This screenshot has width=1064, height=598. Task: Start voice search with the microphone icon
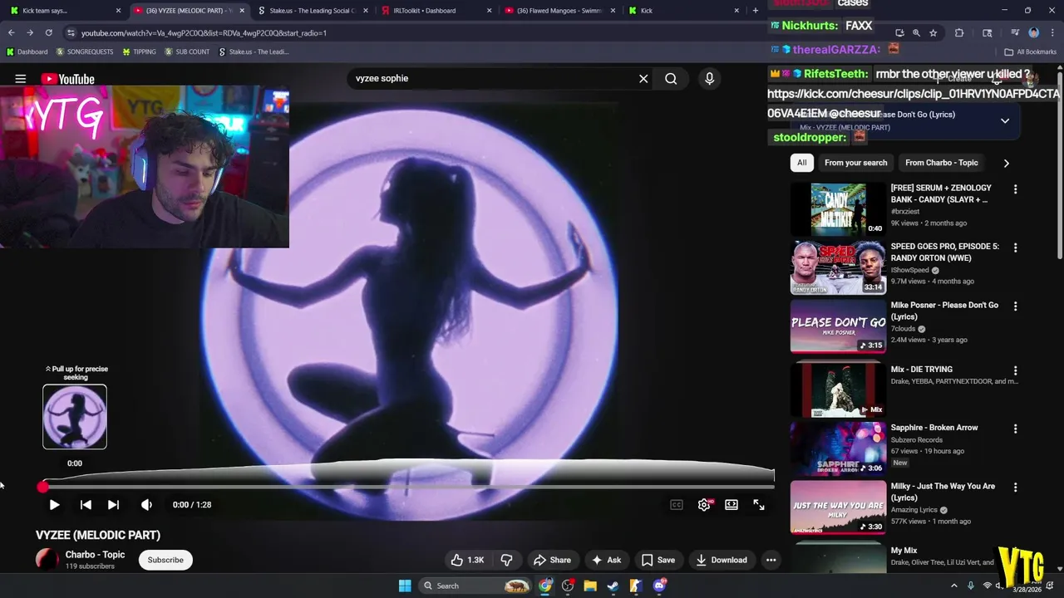709,78
